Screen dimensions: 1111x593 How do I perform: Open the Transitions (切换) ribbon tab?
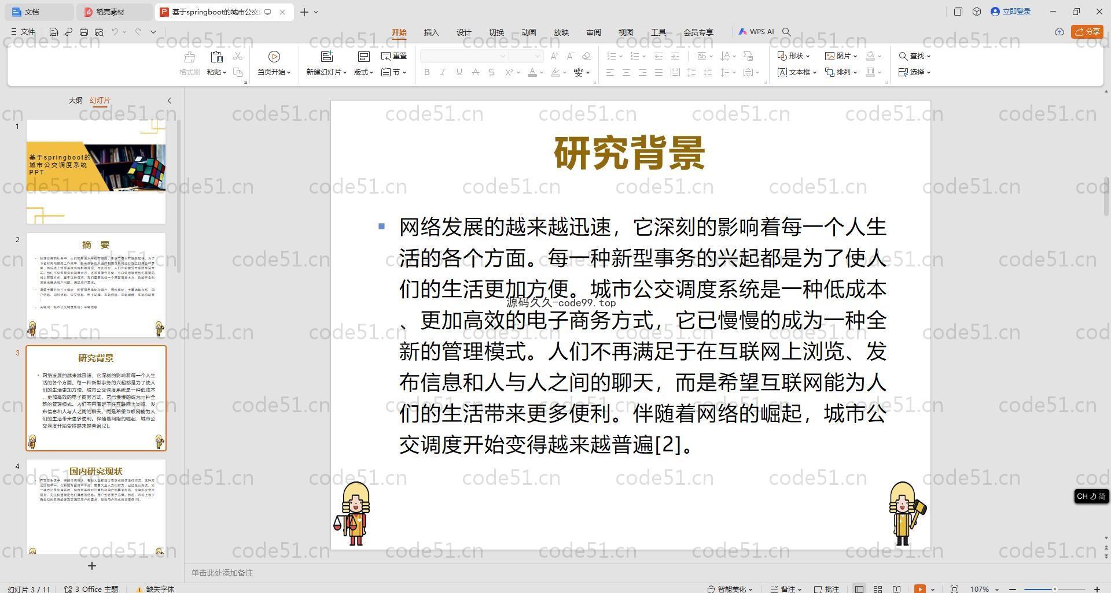click(496, 32)
